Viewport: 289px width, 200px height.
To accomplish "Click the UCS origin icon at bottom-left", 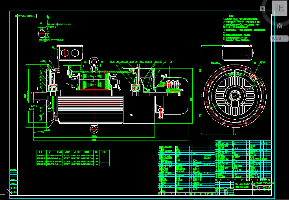I will [x=9, y=191].
